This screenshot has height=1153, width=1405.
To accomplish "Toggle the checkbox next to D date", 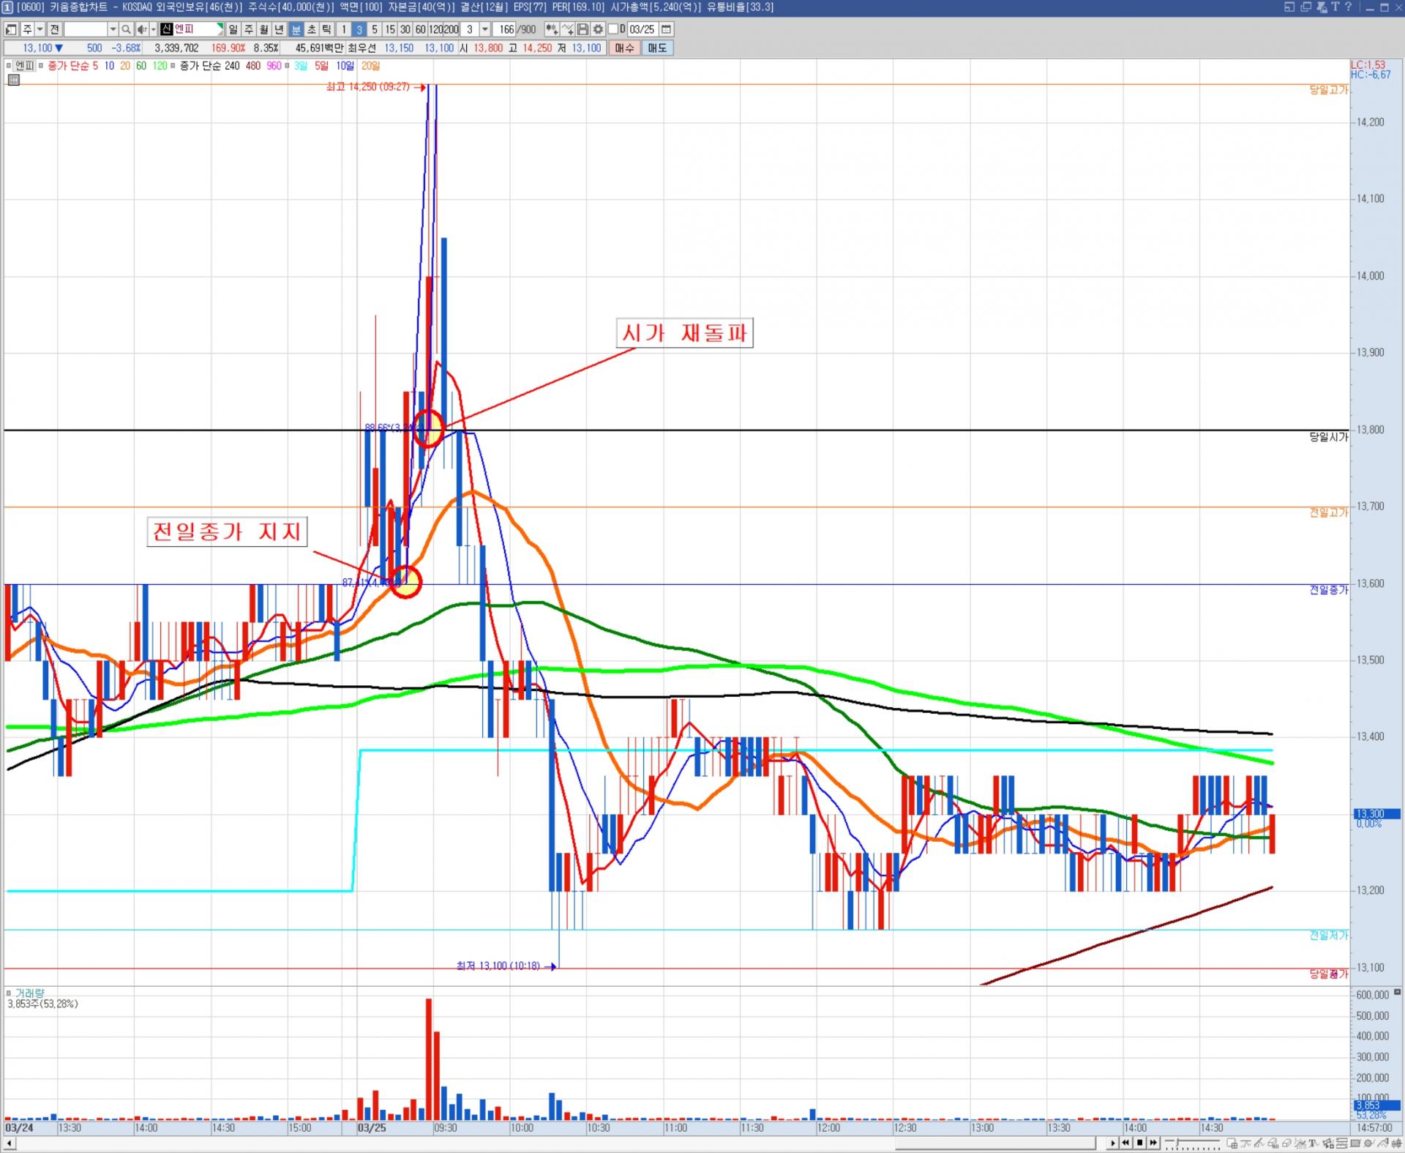I will pos(613,29).
